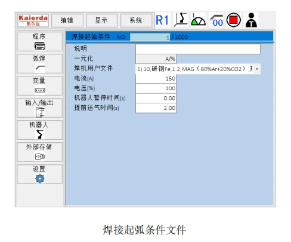This screenshot has height=242, width=291.
Task: Open the 外部存储 external storage panel
Action: click(x=39, y=152)
